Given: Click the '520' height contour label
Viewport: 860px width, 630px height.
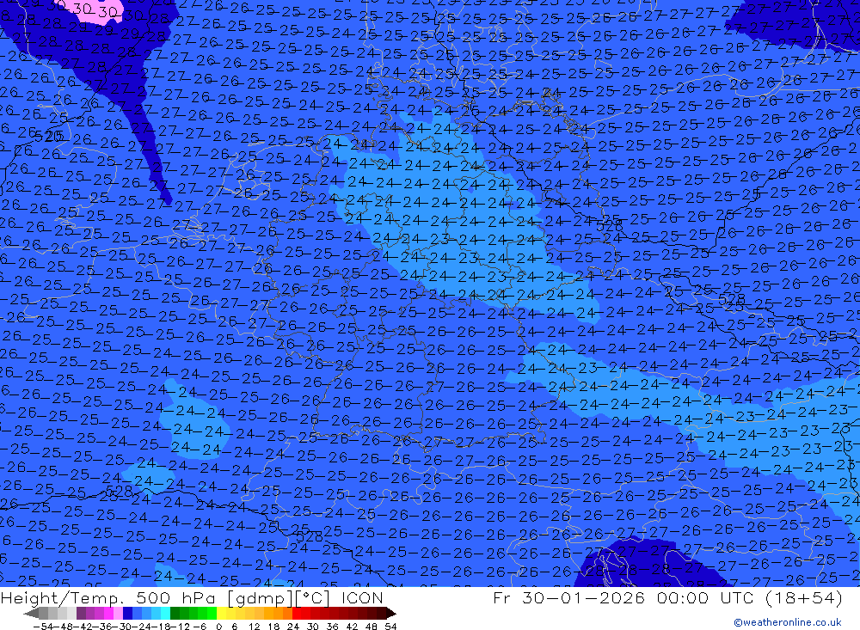Looking at the screenshot, I should pyautogui.click(x=49, y=137).
